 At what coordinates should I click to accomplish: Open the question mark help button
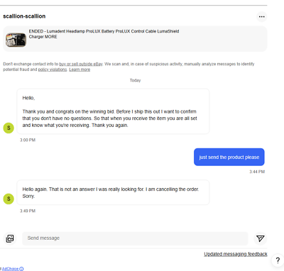(x=278, y=260)
